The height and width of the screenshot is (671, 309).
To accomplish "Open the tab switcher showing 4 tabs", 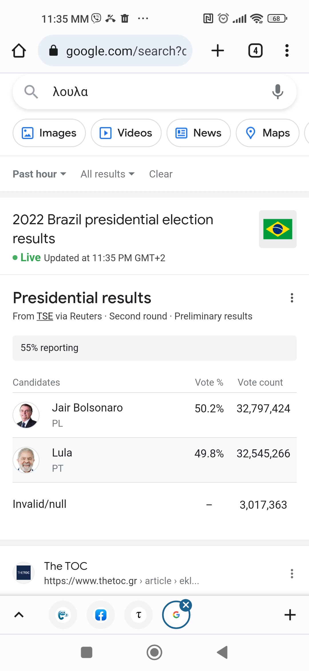I will (255, 51).
